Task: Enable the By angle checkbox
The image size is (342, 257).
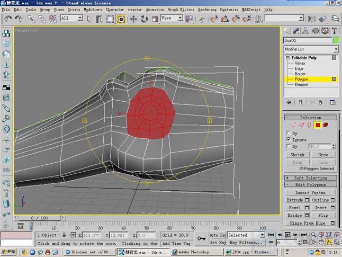Action: [289, 146]
